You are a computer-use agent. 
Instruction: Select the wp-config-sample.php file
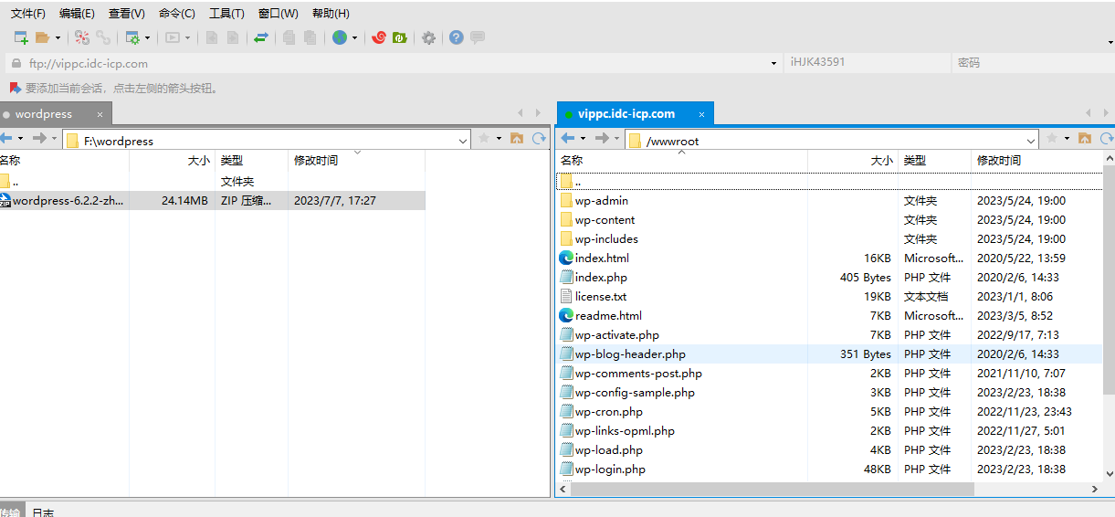(x=829, y=392)
